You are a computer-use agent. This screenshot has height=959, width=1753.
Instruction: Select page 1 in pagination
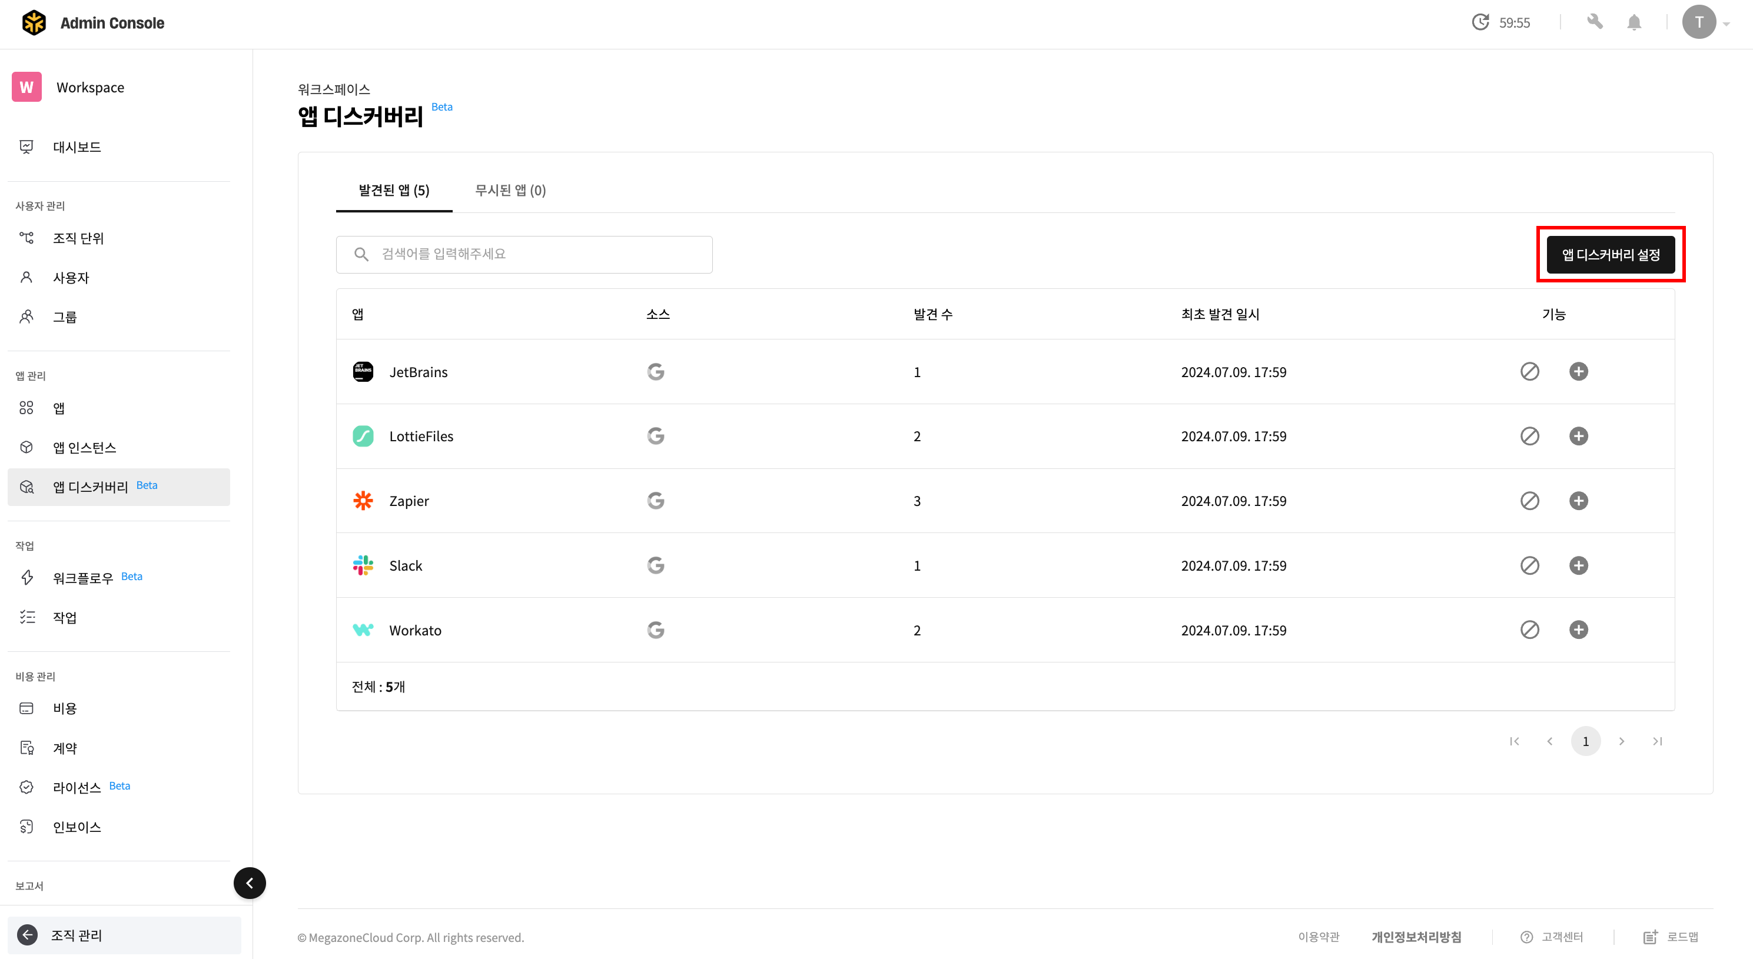click(1586, 741)
